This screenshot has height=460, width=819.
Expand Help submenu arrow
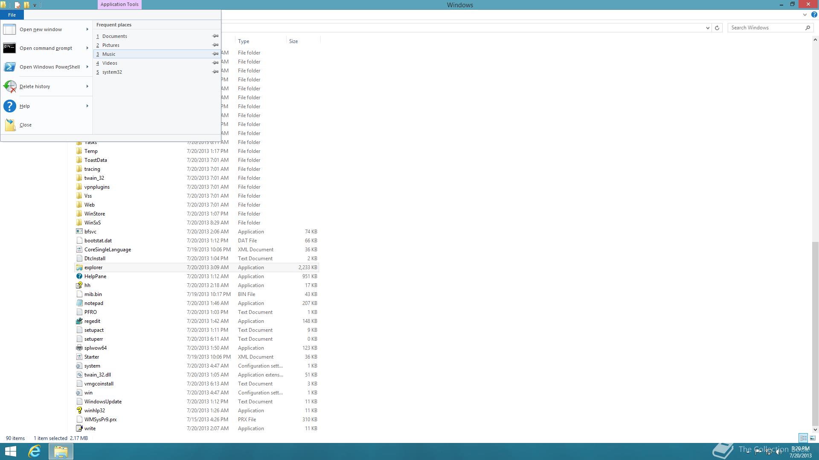[87, 106]
